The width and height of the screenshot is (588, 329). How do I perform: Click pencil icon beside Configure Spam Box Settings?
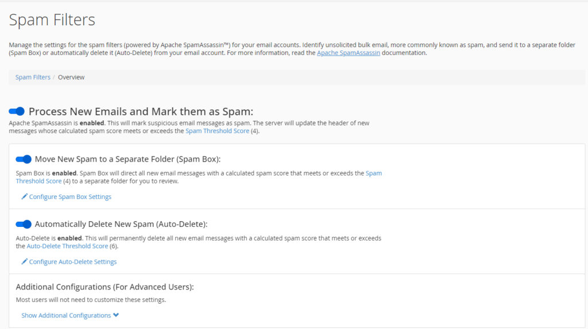[x=25, y=197]
